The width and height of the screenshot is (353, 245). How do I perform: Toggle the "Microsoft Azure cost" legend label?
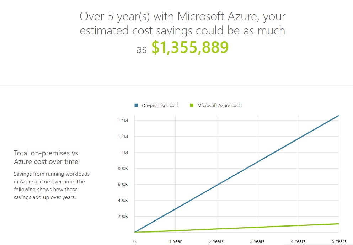[218, 106]
